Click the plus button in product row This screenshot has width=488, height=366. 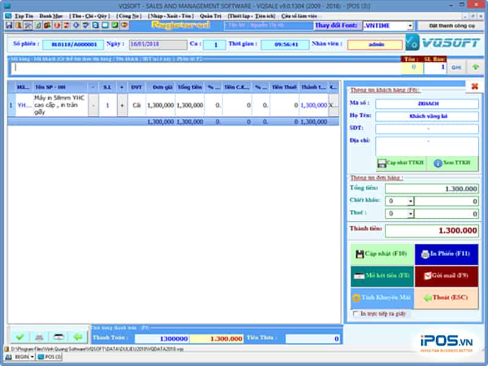coord(121,105)
